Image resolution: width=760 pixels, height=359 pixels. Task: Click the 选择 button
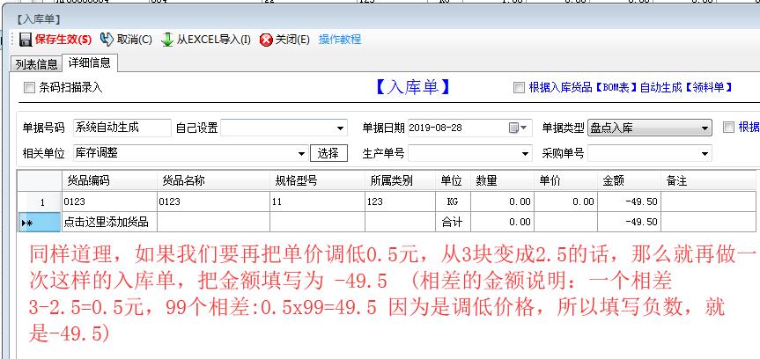328,153
